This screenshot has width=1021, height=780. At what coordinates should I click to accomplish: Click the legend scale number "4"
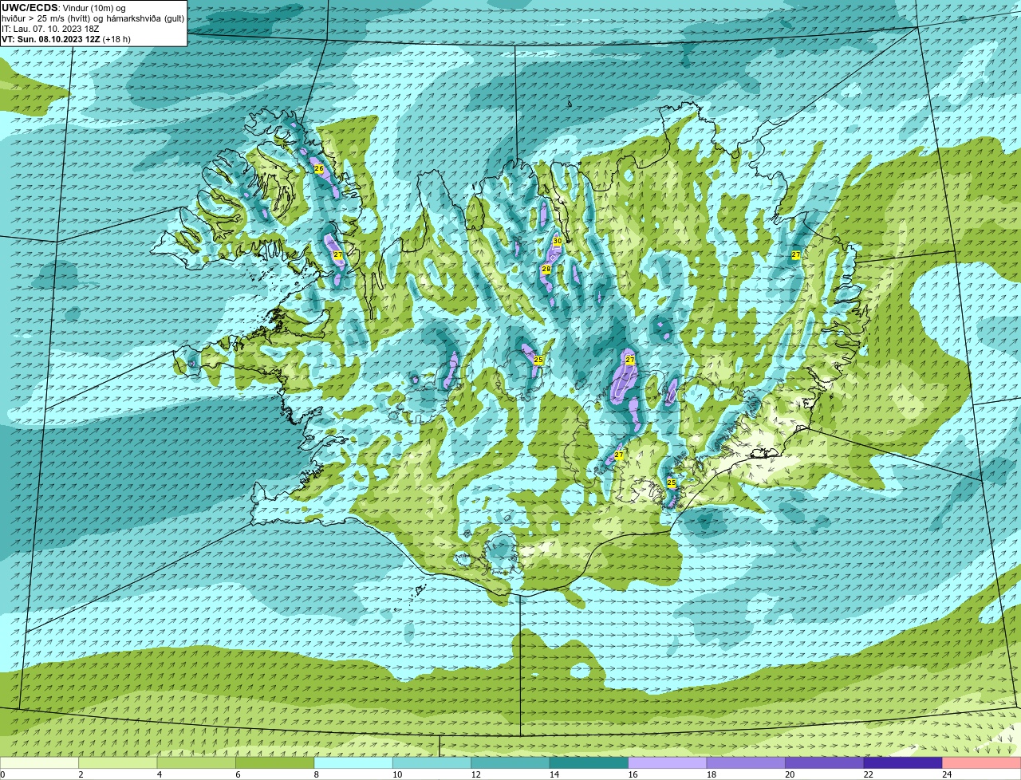click(x=159, y=774)
